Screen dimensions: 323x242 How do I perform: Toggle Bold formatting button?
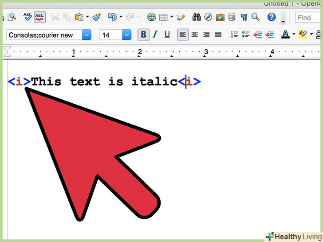[x=143, y=35]
